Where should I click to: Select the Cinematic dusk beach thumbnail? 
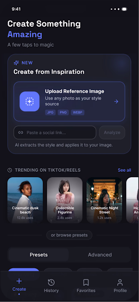tap(25, 200)
